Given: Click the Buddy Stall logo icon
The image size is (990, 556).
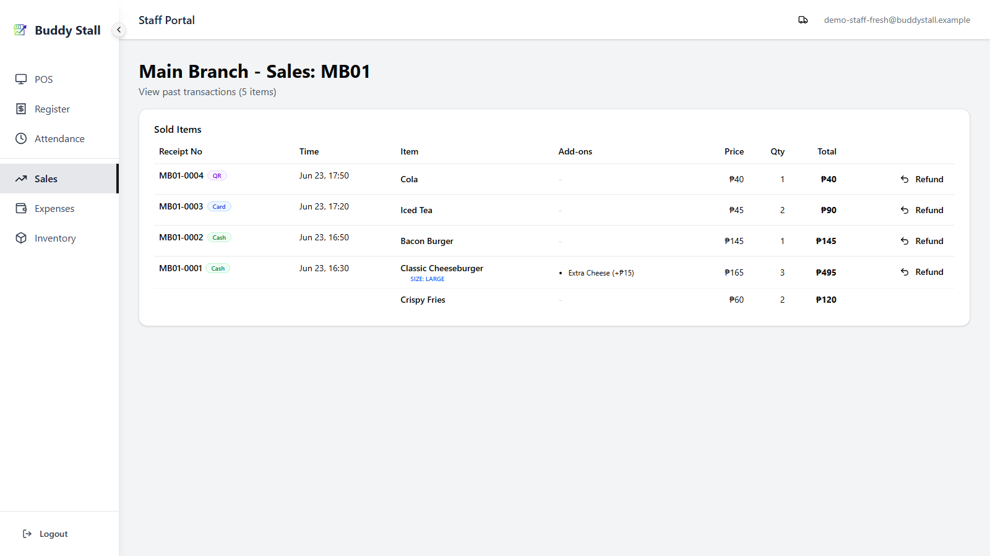Looking at the screenshot, I should tap(20, 30).
